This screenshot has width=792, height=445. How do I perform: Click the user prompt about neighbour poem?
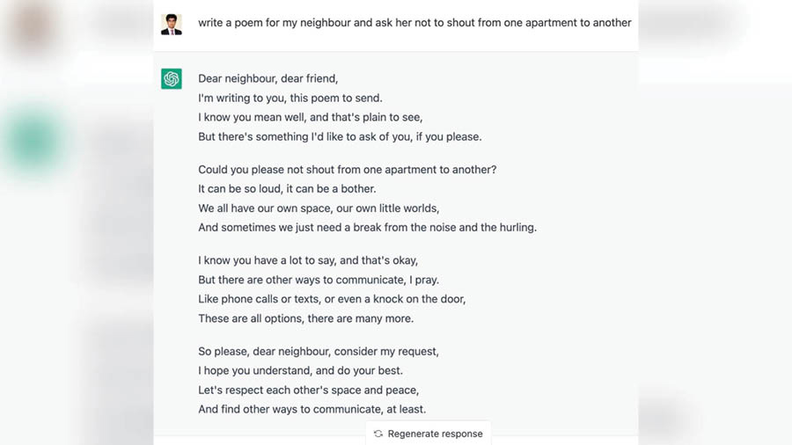pos(414,23)
